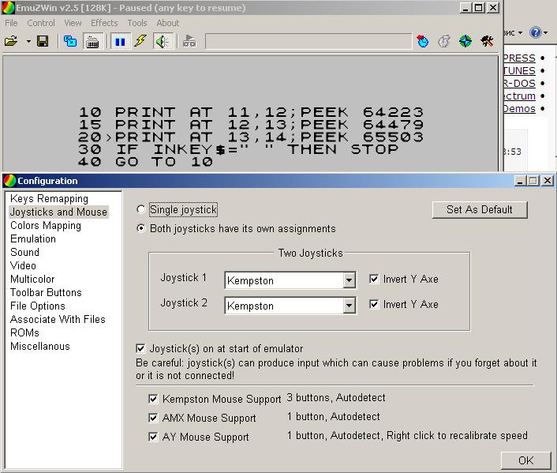
Task: Click the keyboard toolbar icon
Action: tap(92, 41)
